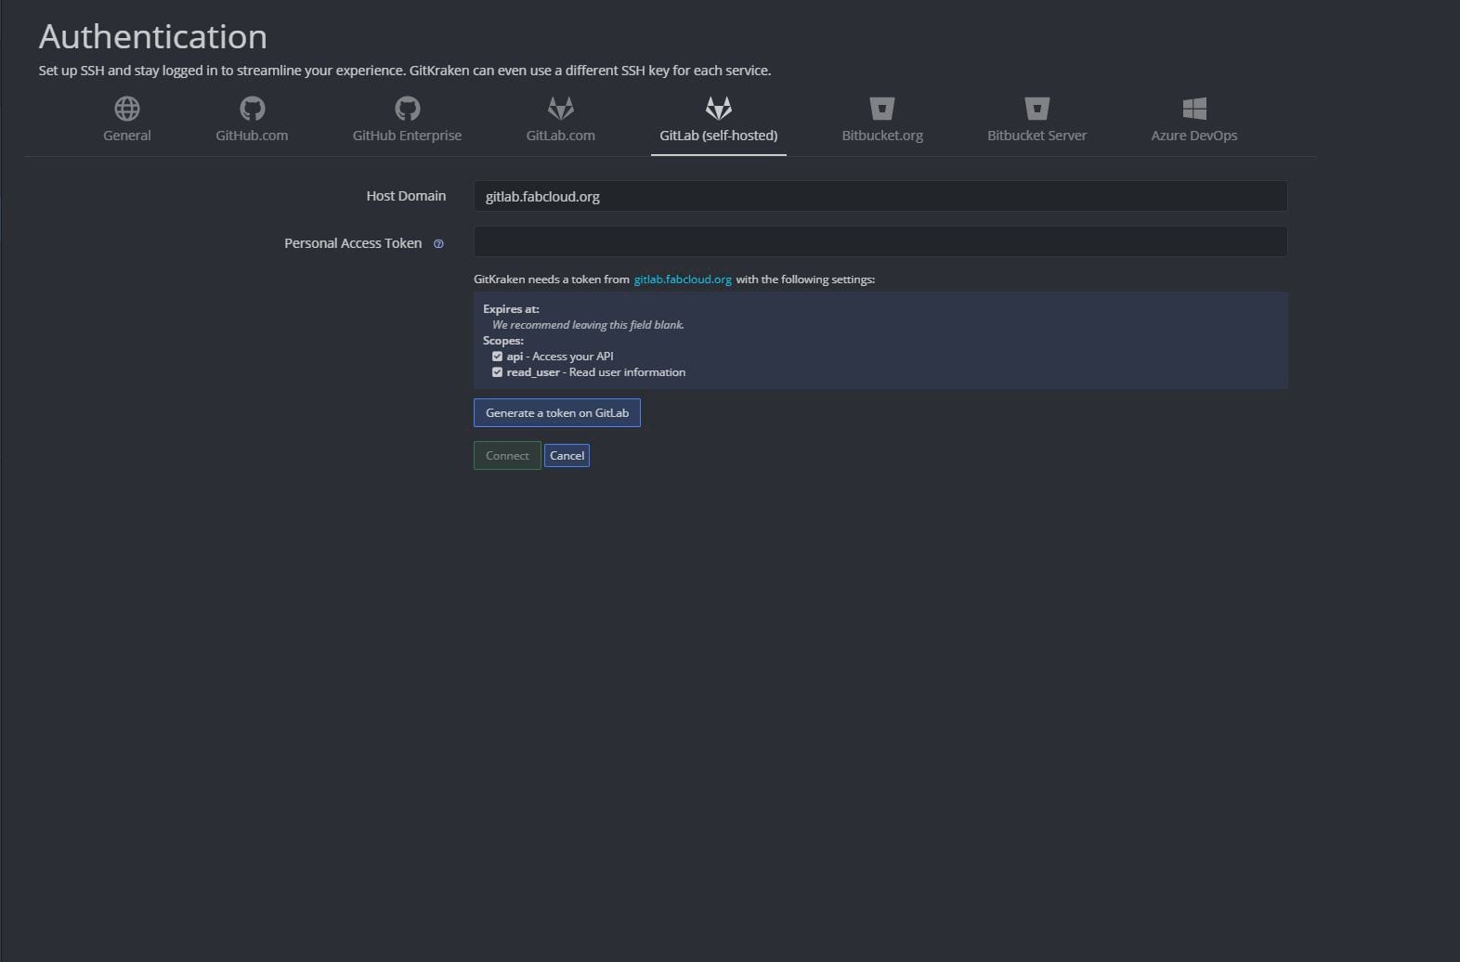1460x962 pixels.
Task: Click the Connect button
Action: click(x=507, y=456)
